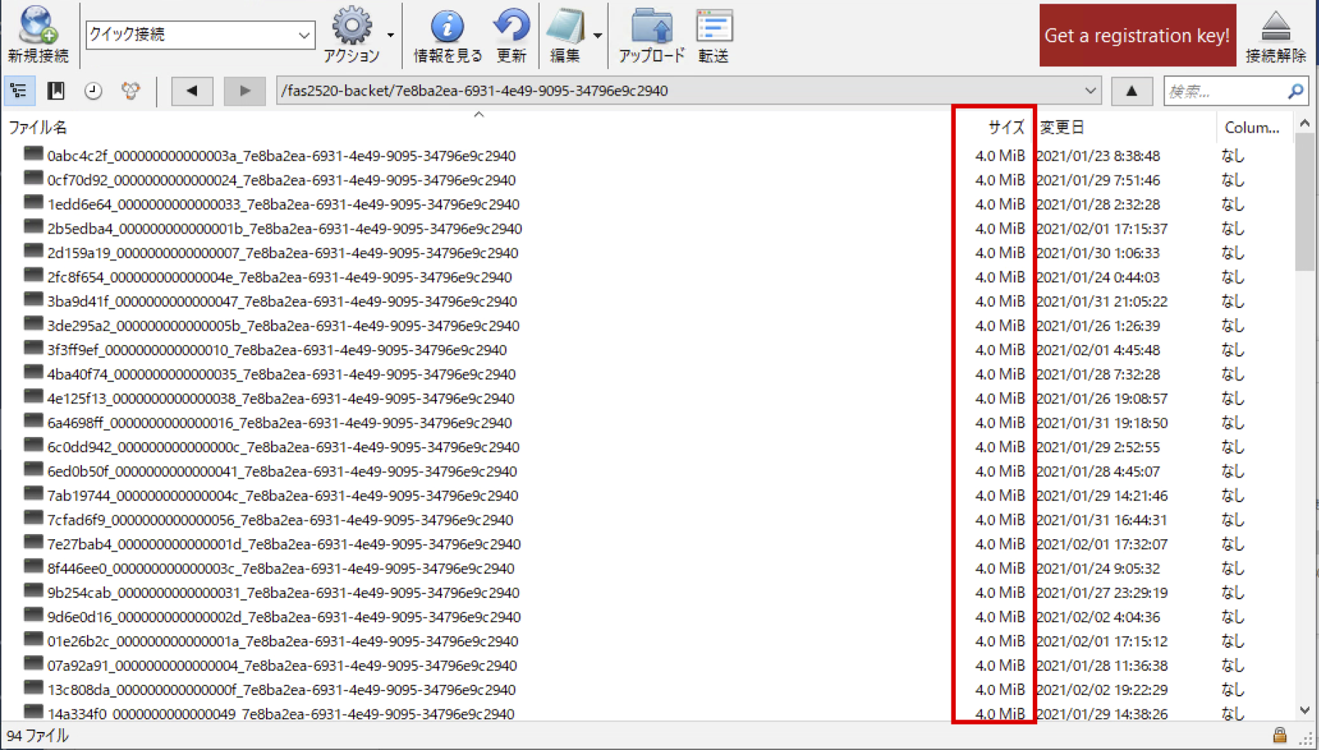Screen dimensions: 1319x750
Task: Select file 2fc8f654_000000000000004e
Action: click(x=279, y=277)
